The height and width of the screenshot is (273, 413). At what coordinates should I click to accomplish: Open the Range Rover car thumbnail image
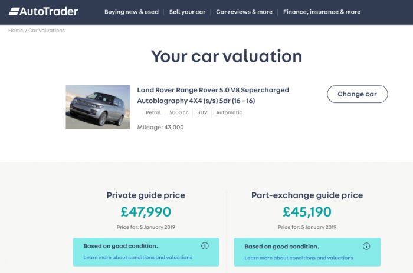coord(98,107)
